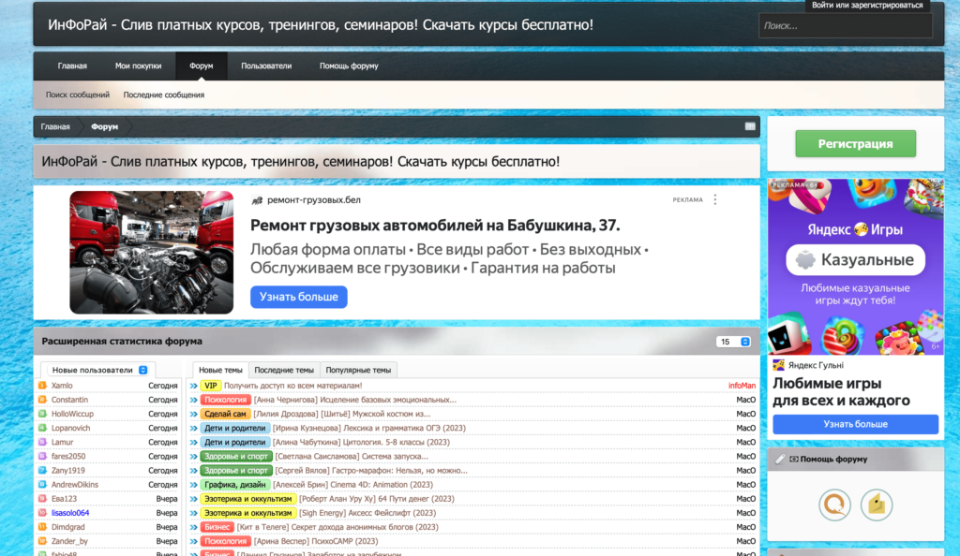Click the truck engine ad image

[x=151, y=253]
